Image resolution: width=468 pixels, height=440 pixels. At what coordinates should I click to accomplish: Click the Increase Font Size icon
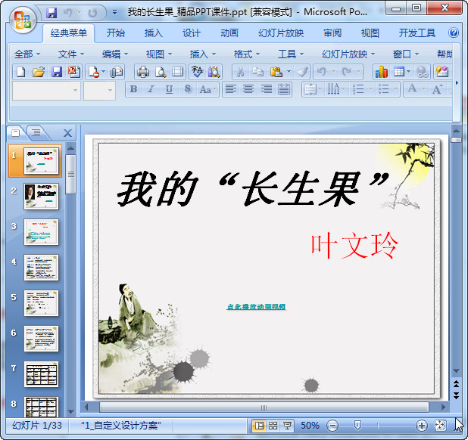pyautogui.click(x=438, y=89)
